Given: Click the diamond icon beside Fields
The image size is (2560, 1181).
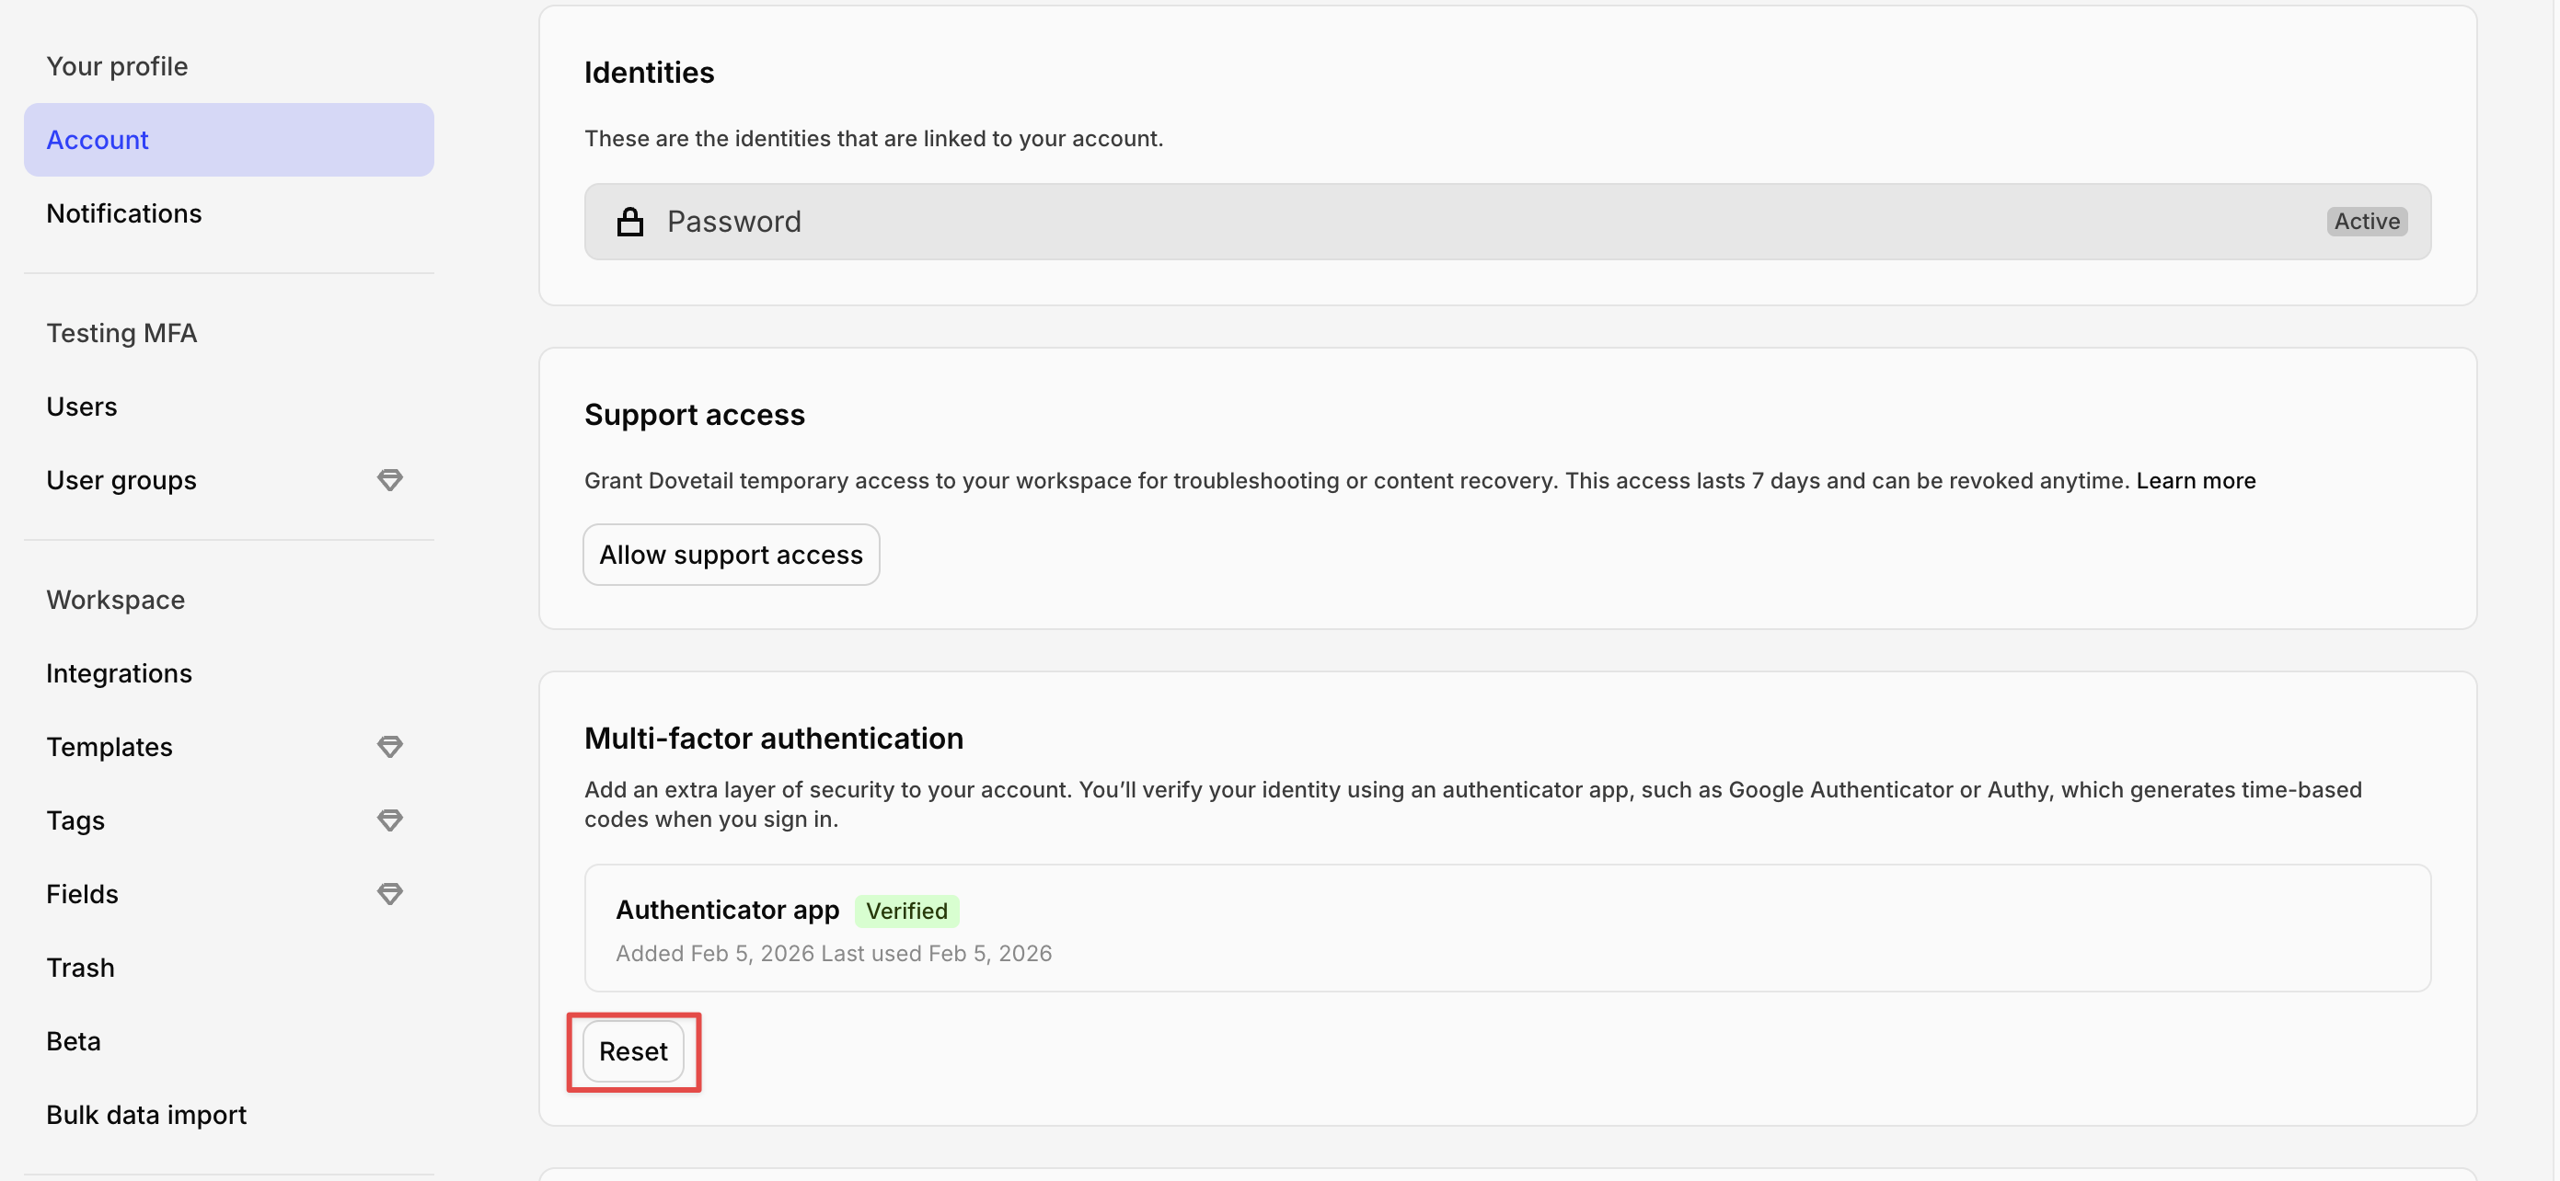Looking at the screenshot, I should 389,894.
